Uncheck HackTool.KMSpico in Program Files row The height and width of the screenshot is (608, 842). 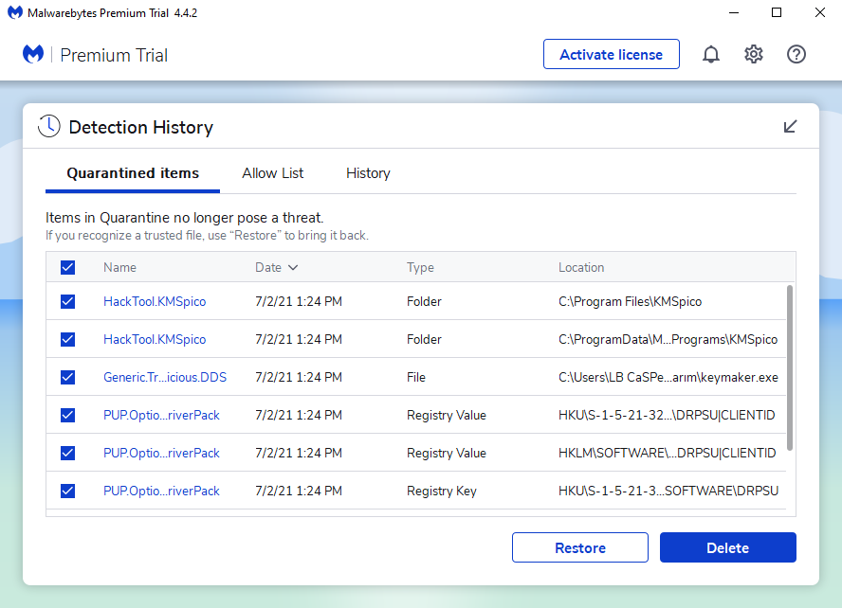coord(67,301)
